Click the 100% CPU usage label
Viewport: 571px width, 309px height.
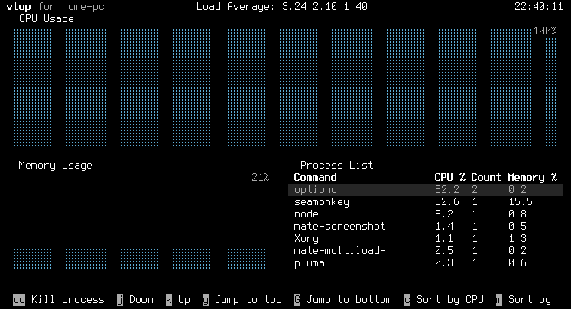(x=545, y=31)
